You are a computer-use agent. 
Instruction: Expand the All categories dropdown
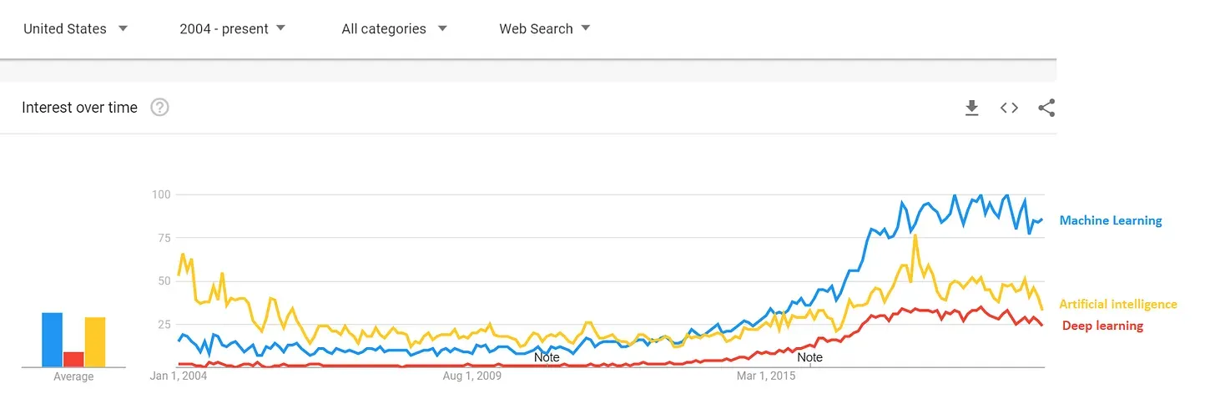394,28
